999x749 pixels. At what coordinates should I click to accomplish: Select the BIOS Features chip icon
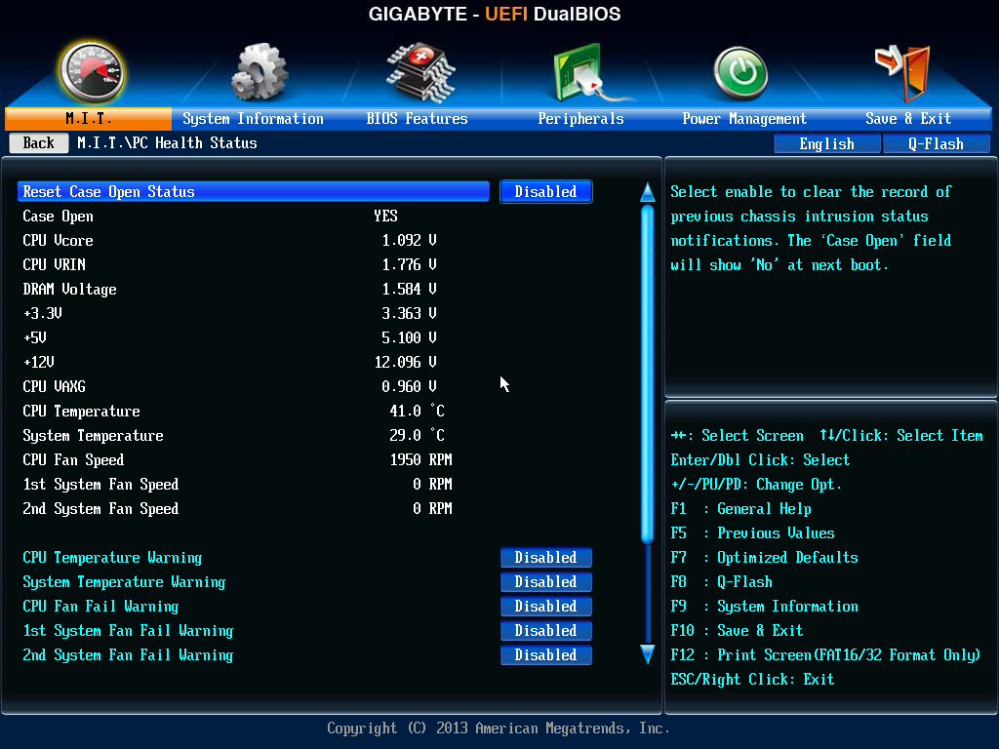point(420,72)
